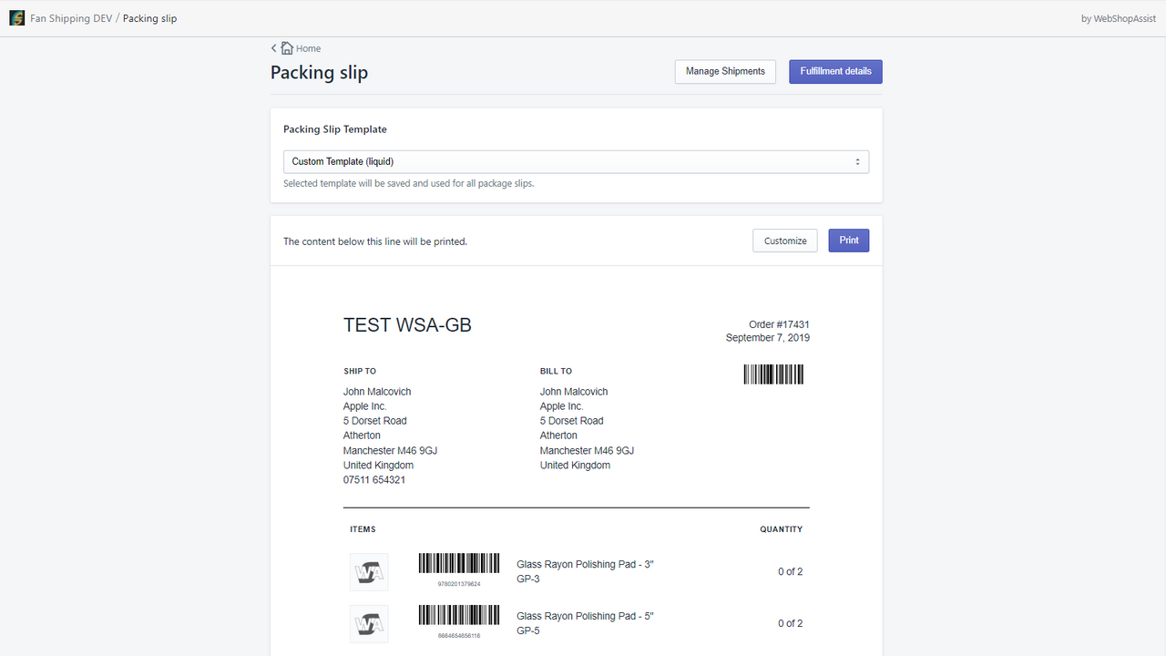Click the WA thumbnail for the 3-inch polishing pad
This screenshot has height=656, width=1166.
368,571
